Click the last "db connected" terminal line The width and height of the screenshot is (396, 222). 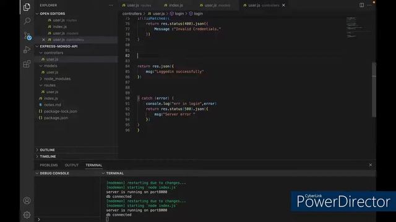point(119,215)
